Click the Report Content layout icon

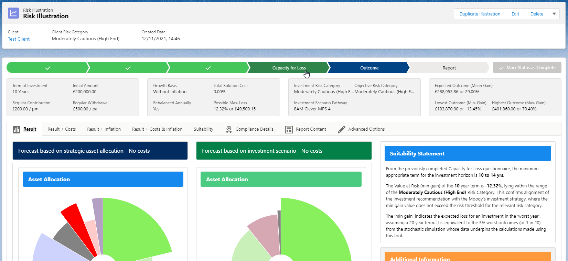289,129
